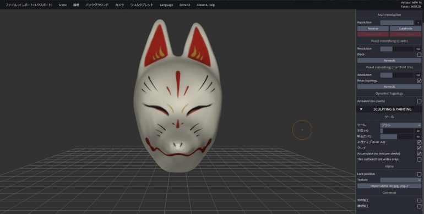Image resolution: width=424 pixels, height=214 pixels.
Task: Open the ツール brush selection dropdown
Action: (400, 125)
